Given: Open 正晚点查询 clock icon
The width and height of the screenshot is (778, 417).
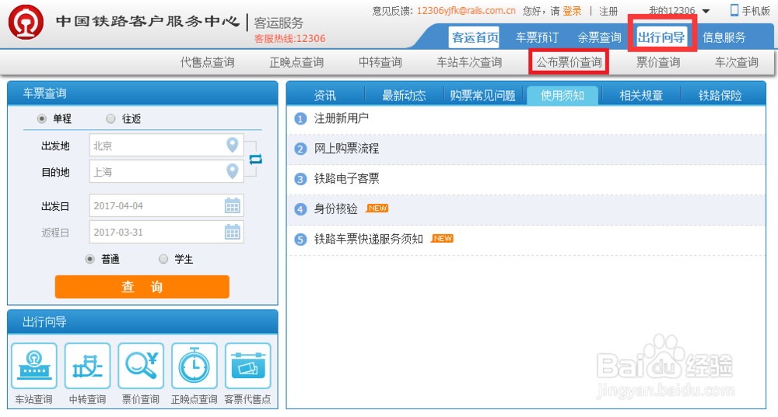Looking at the screenshot, I should coord(194,366).
